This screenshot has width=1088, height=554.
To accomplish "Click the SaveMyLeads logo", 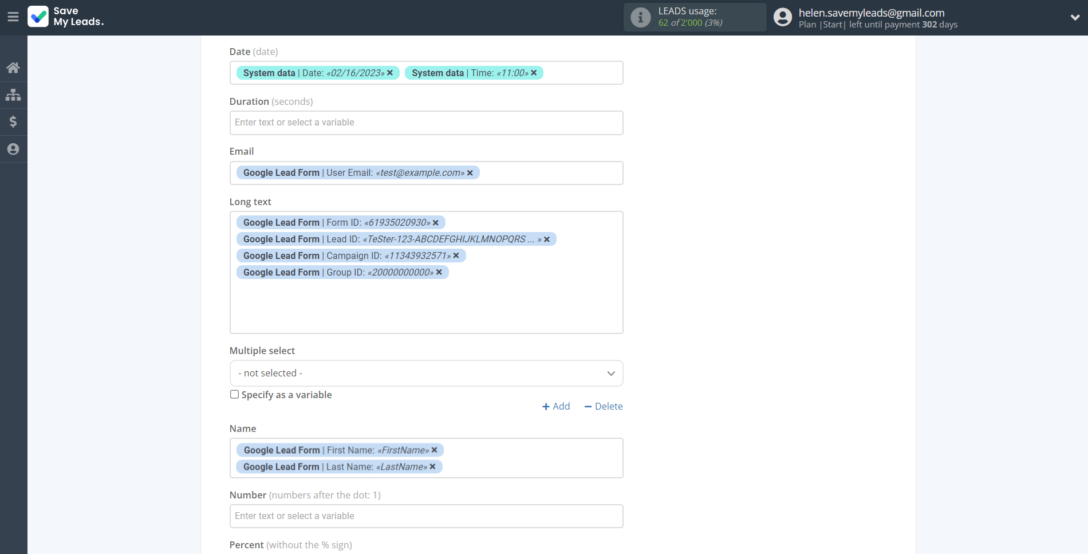I will point(66,17).
